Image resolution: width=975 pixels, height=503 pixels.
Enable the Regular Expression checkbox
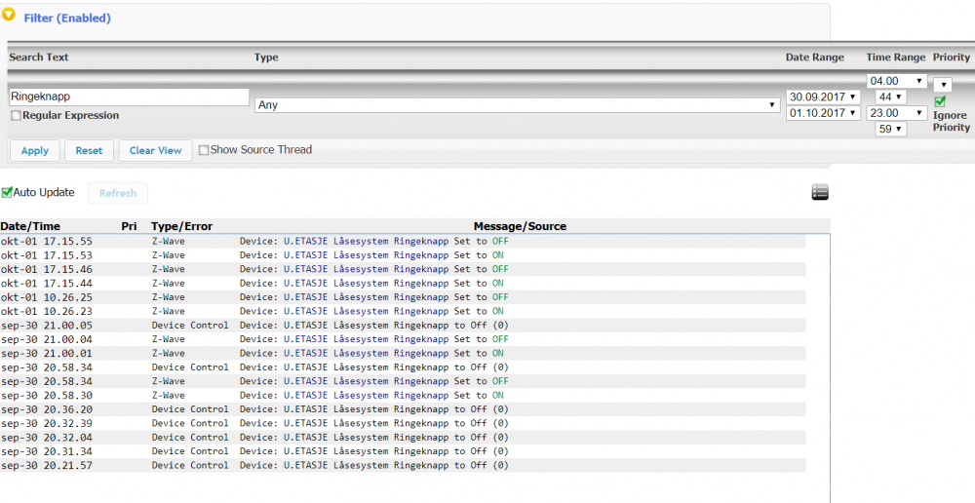pyautogui.click(x=16, y=116)
